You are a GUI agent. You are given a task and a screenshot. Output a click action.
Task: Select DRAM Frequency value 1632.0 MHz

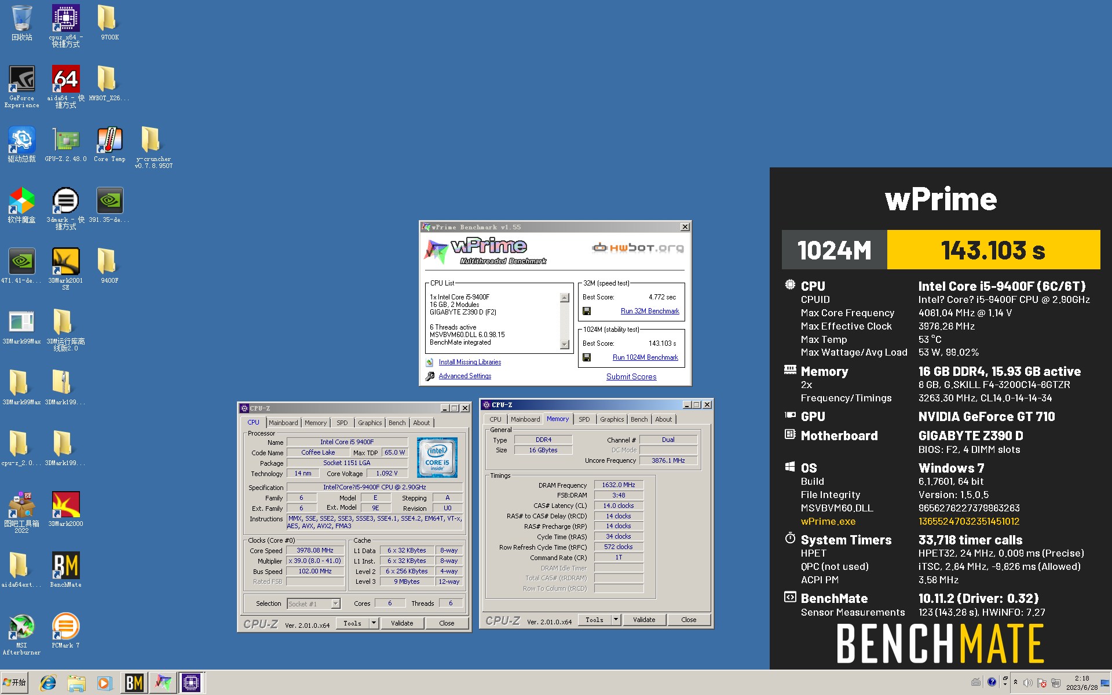tap(618, 485)
